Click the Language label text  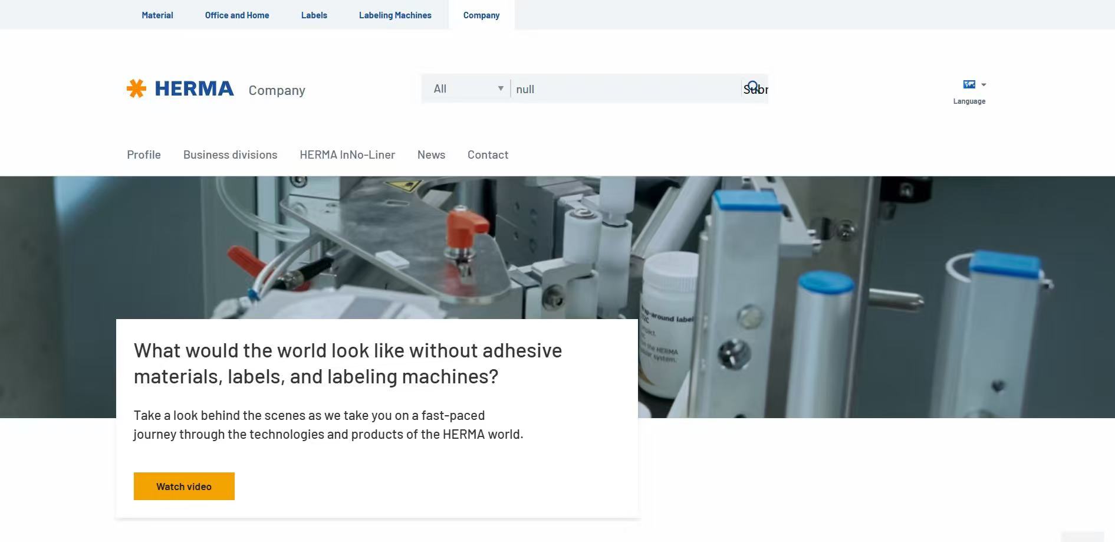(969, 101)
